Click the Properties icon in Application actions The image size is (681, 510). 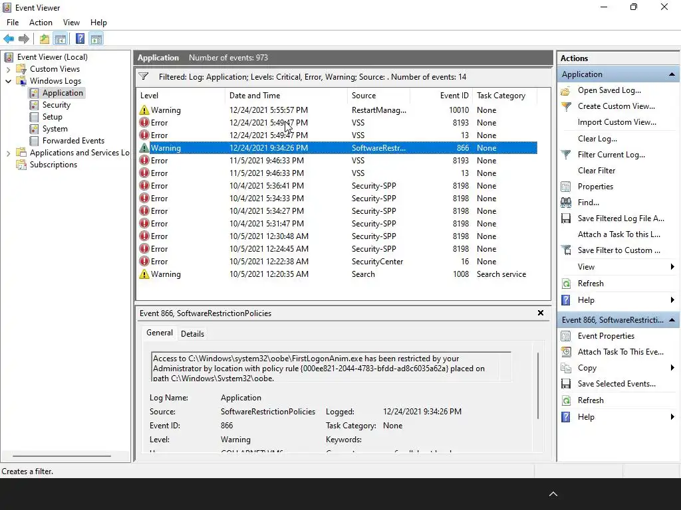point(565,187)
